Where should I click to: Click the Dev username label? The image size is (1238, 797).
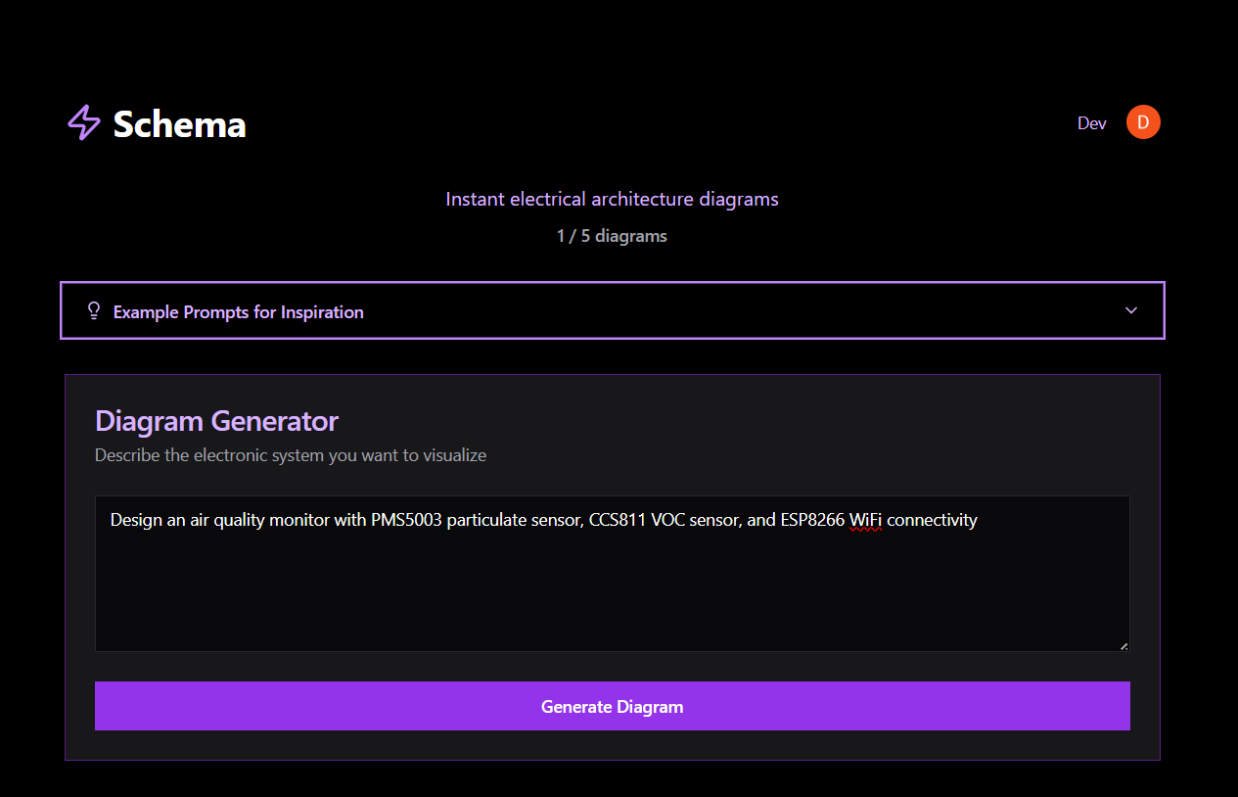click(x=1091, y=123)
